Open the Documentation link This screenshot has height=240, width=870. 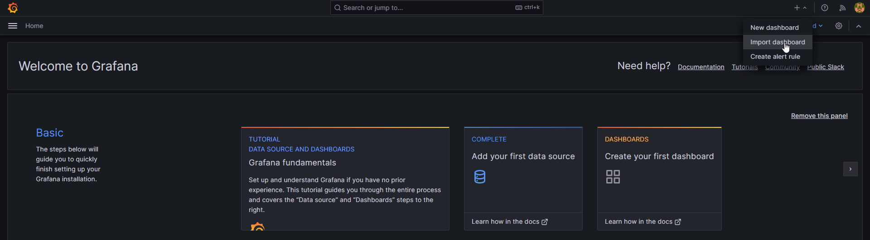tap(701, 67)
